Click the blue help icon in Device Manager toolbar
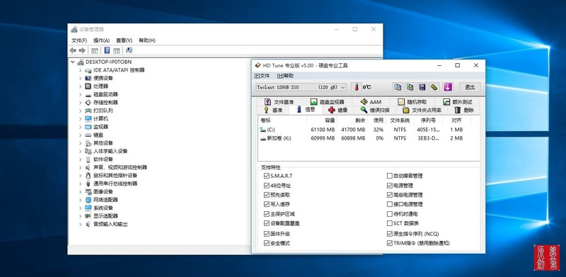Viewport: 566px width, 277px height. pyautogui.click(x=108, y=50)
